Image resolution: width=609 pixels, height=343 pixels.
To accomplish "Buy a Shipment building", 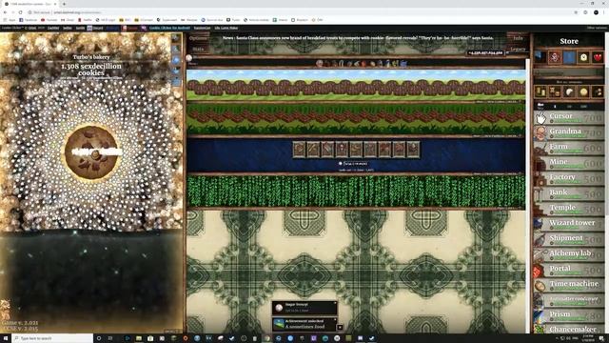I will [569, 239].
